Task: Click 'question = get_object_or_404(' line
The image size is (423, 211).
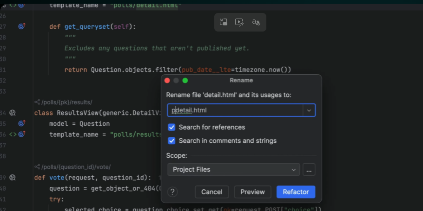Action: click(104, 188)
